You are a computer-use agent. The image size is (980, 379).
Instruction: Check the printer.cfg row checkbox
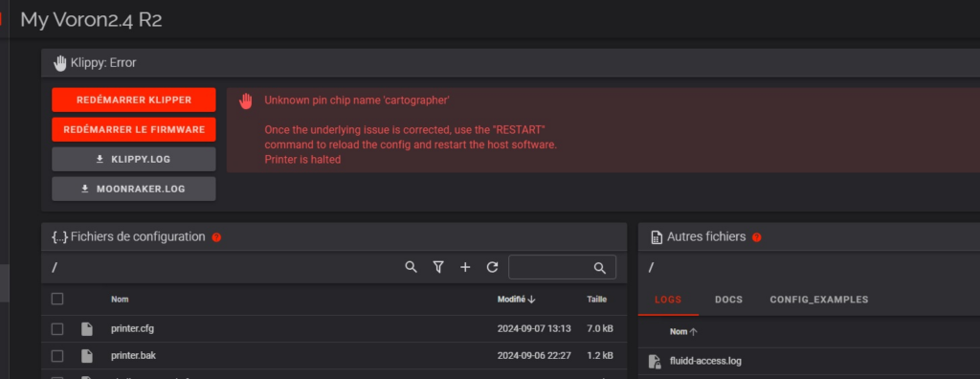(57, 329)
